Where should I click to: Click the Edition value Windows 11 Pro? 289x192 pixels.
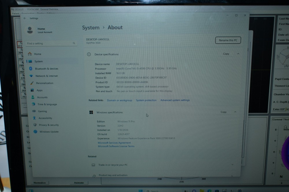tap(126, 122)
